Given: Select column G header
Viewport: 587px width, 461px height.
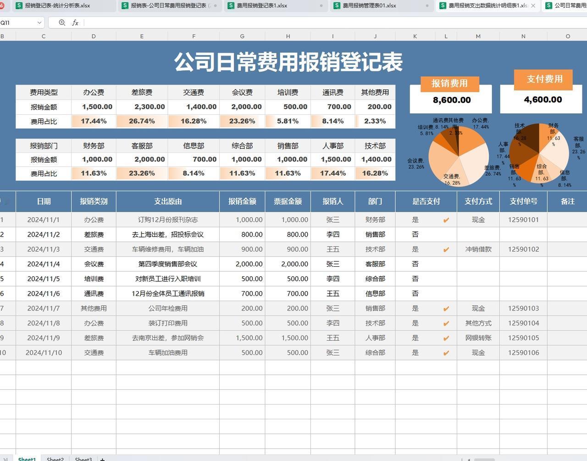Looking at the screenshot, I should tap(242, 36).
